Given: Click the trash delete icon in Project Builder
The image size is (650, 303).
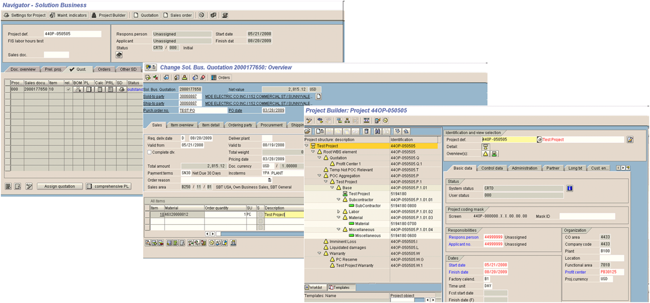Looking at the screenshot, I should 366,131.
